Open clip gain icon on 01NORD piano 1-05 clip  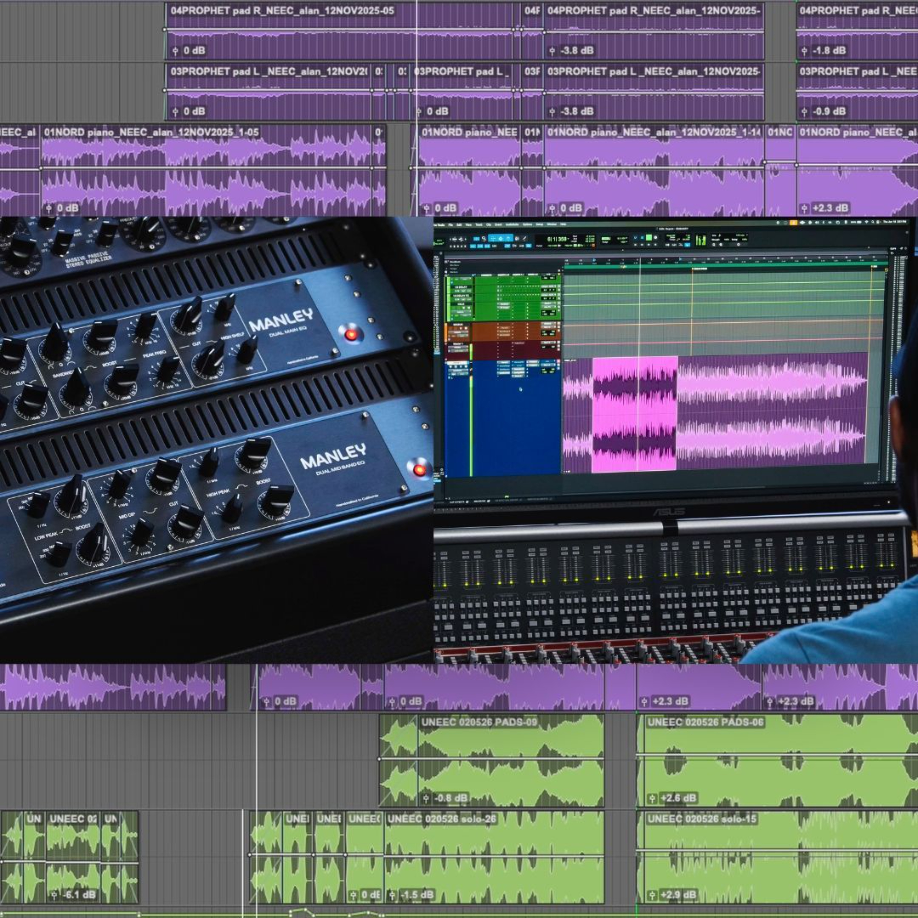click(x=48, y=208)
